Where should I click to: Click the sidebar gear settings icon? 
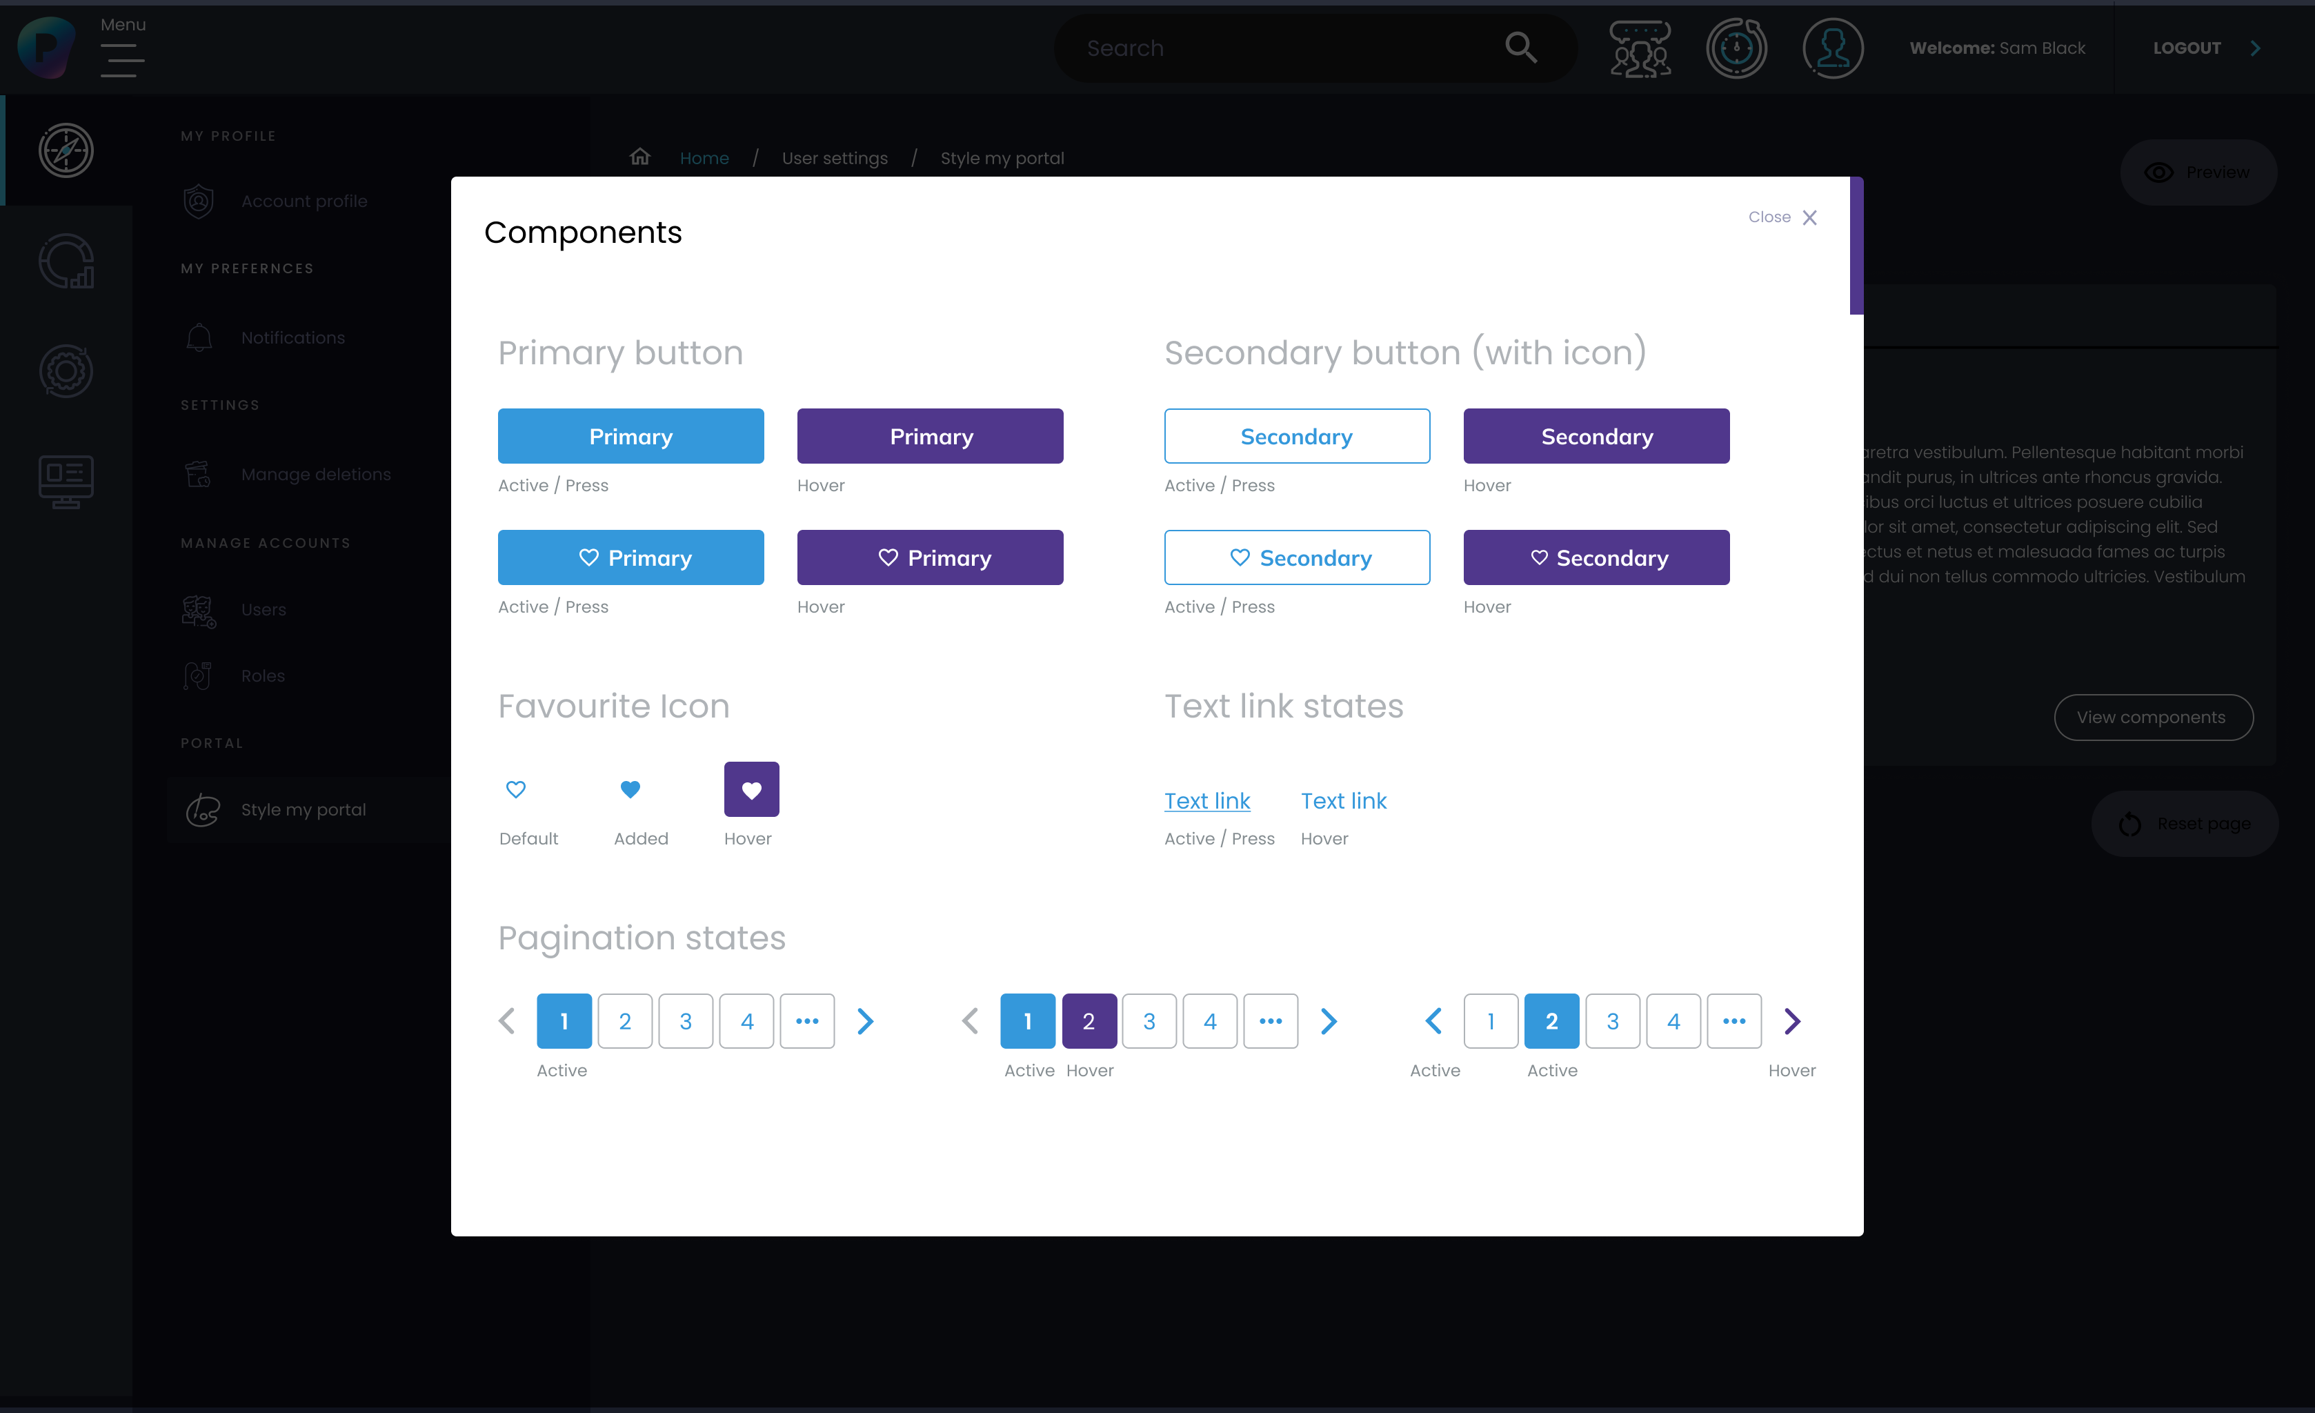tap(66, 370)
